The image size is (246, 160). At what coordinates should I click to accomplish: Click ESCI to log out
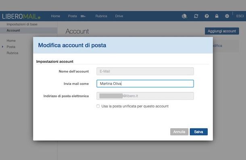click(x=240, y=16)
